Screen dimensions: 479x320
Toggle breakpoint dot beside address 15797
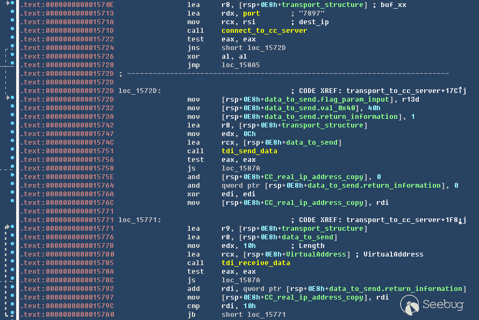coord(12,296)
